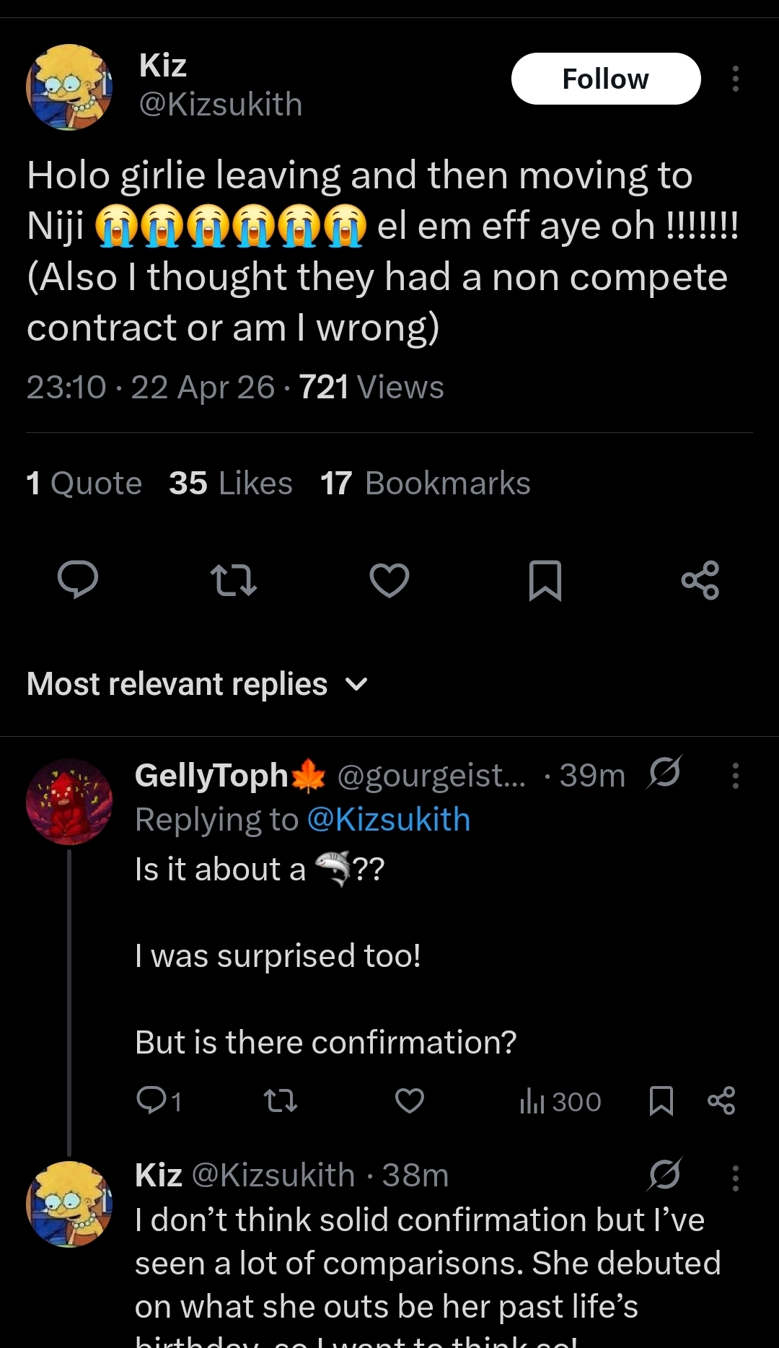The width and height of the screenshot is (779, 1348).
Task: Open more options on Kiz's reply
Action: coord(735,1178)
